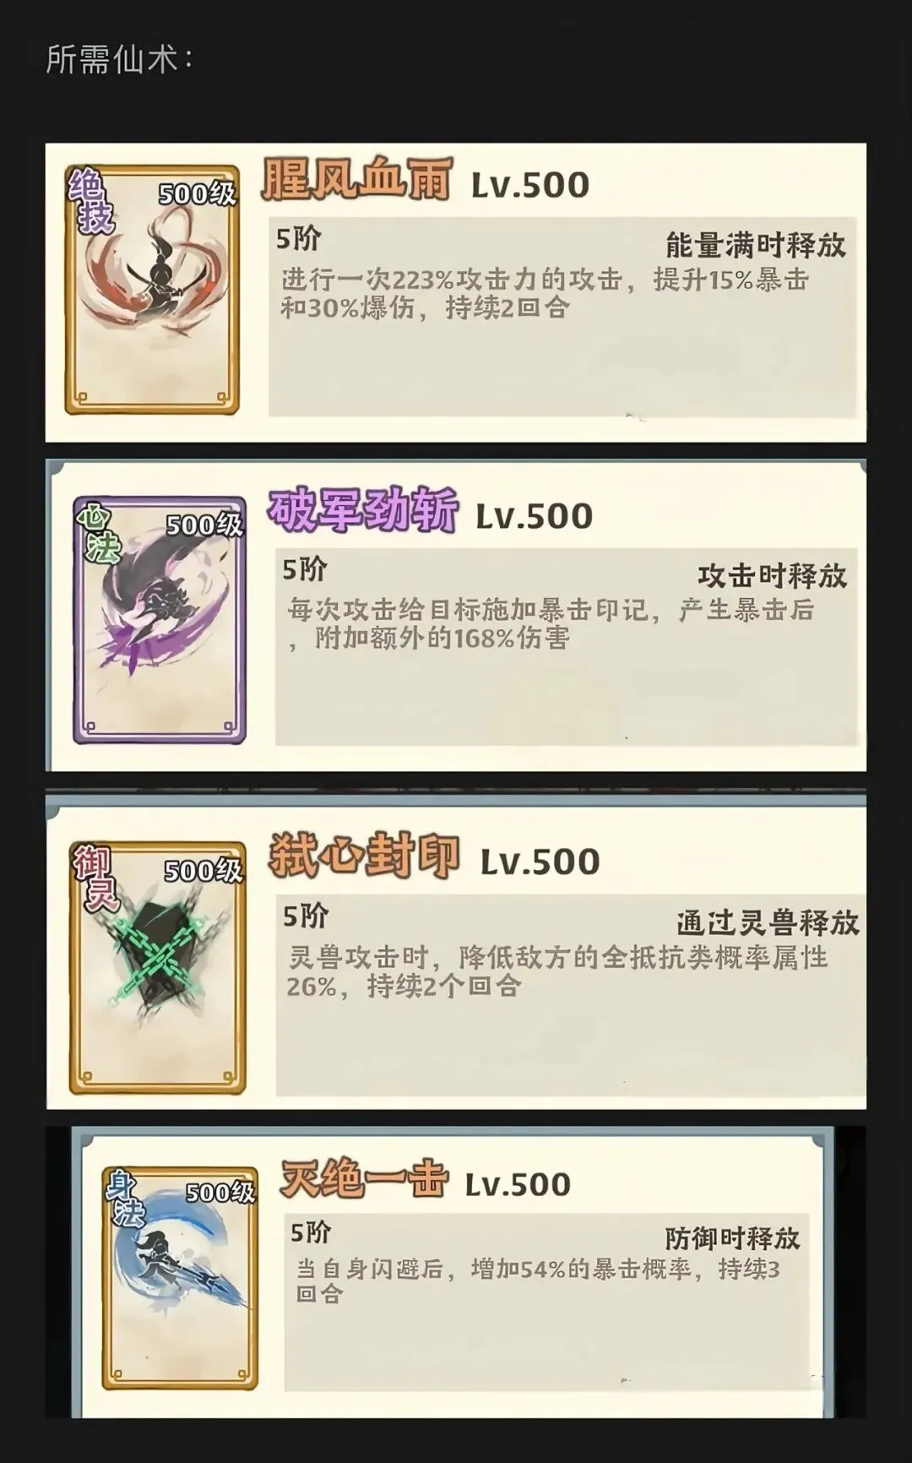Click the 腥风血雨 skill title
The width and height of the screenshot is (912, 1463).
[x=356, y=180]
